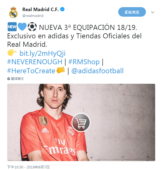Open the @adidasfootball mention
Image resolution: width=162 pixels, height=170 pixels.
tap(97, 71)
